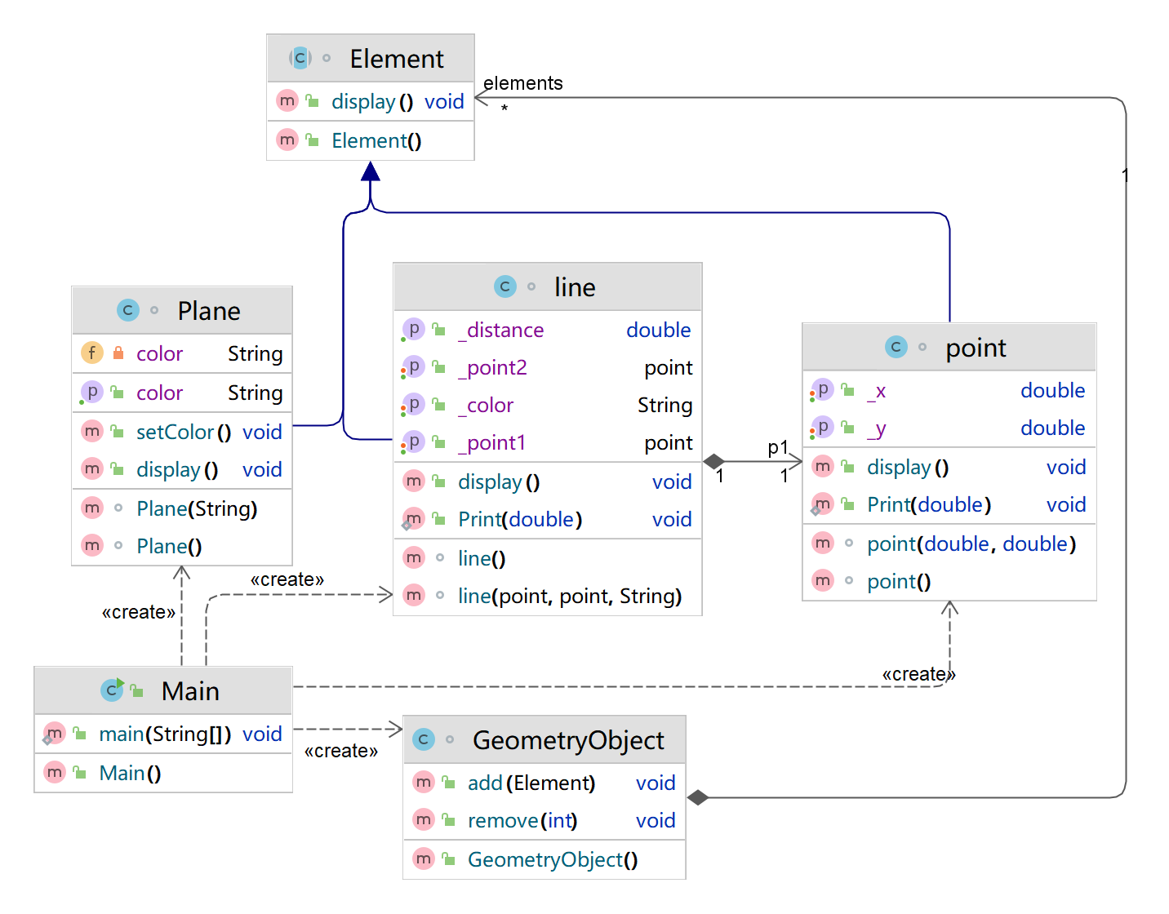Click the «create» label near the GeometryObject arrow
Viewport: 1169px width, 914px height.
point(341,751)
